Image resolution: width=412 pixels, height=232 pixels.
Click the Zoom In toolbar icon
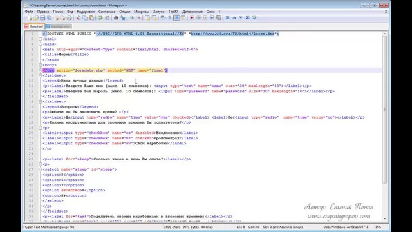(132, 18)
